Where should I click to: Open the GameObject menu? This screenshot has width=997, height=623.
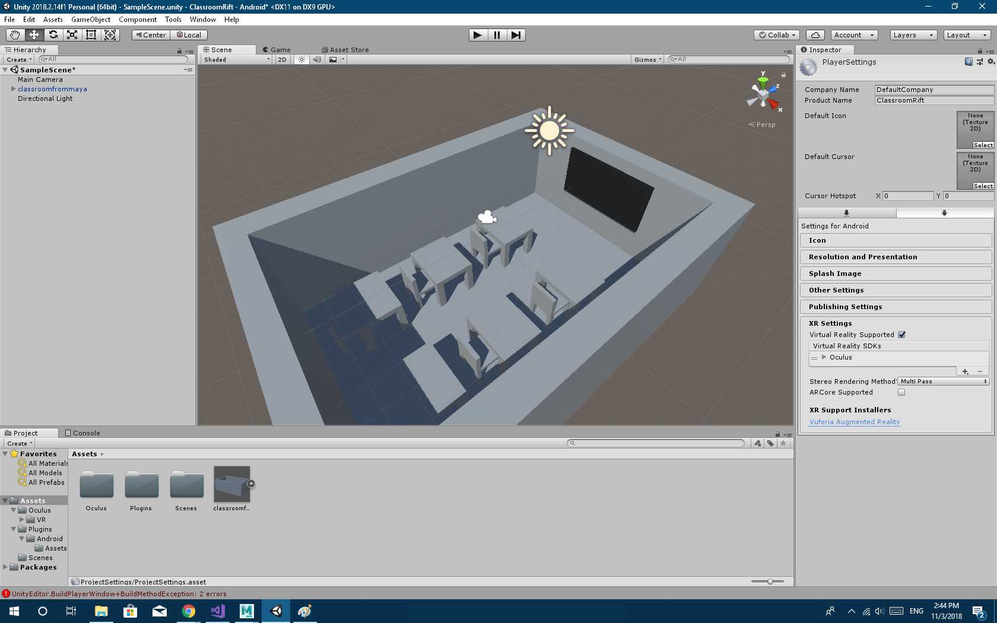91,20
